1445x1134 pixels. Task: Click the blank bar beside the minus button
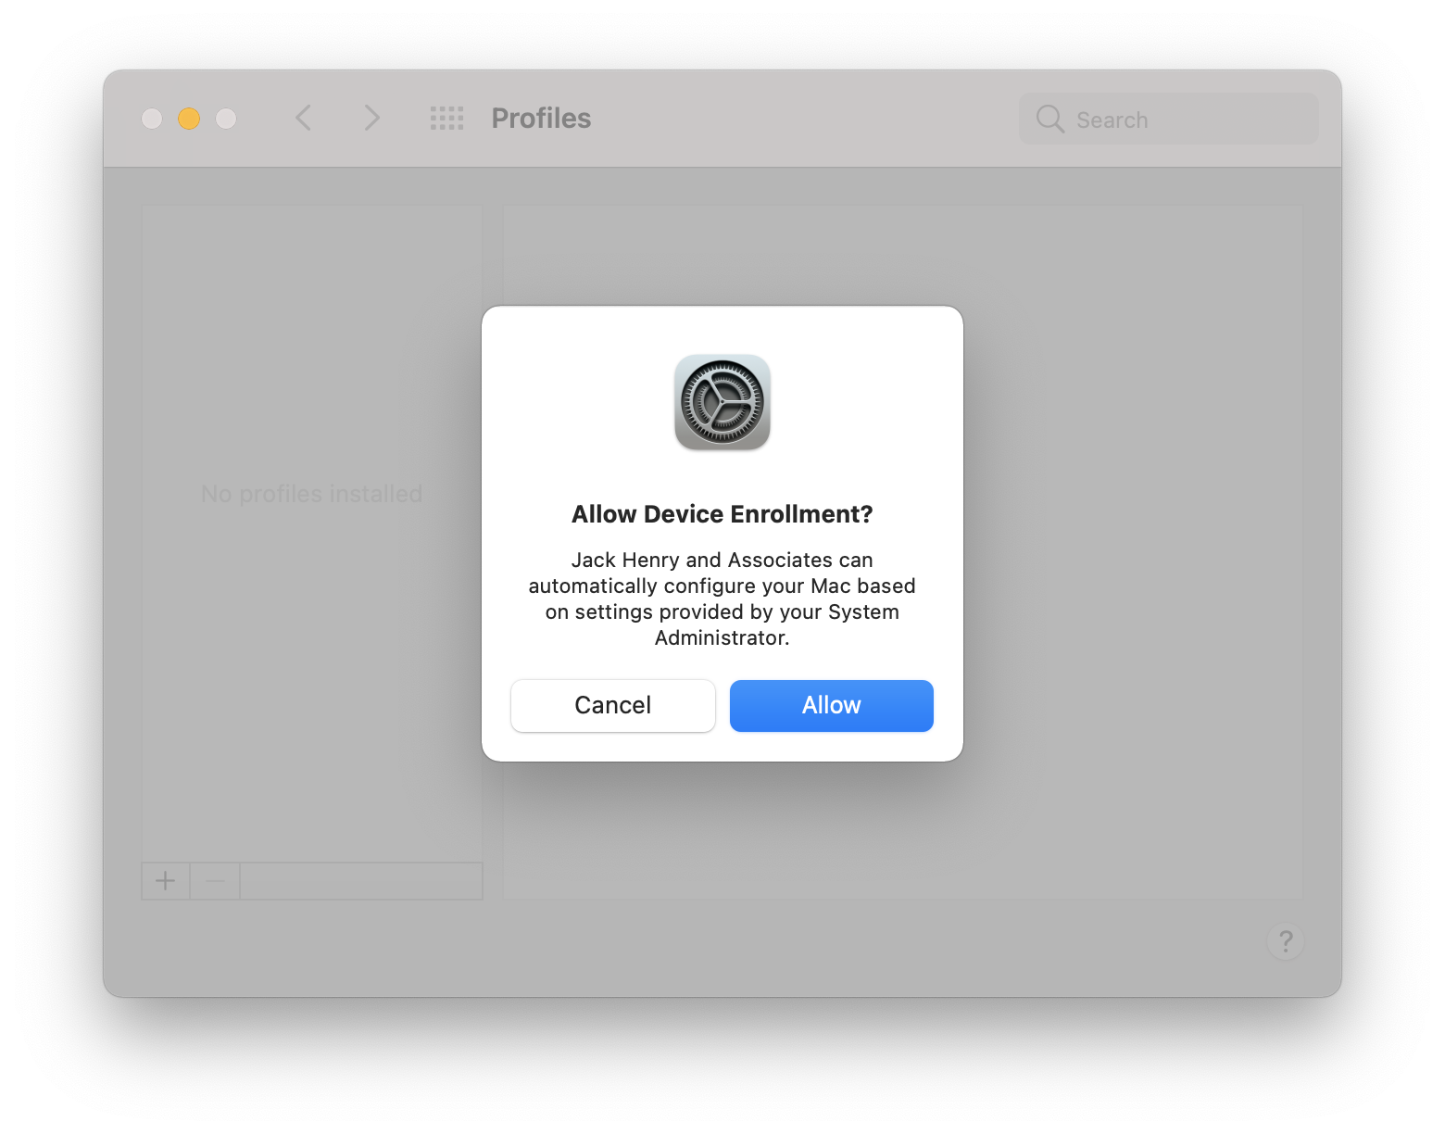pos(361,880)
